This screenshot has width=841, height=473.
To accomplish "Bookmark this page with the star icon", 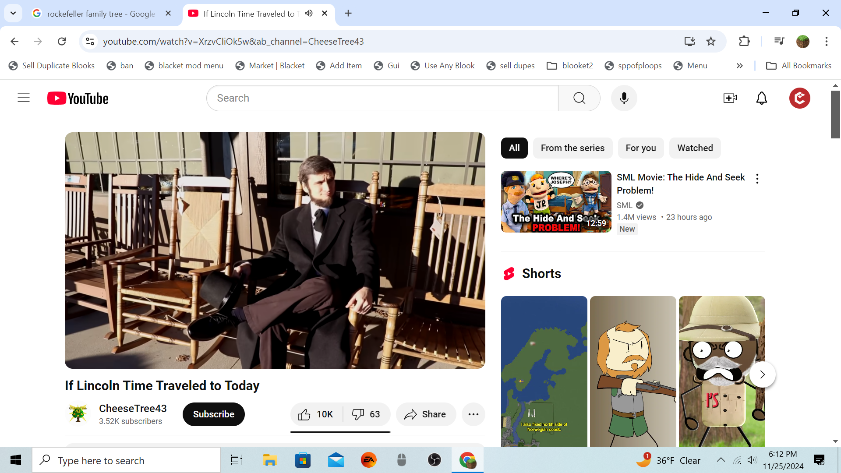I will [711, 41].
